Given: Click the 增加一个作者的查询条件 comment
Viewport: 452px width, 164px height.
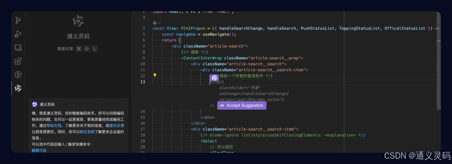Looking at the screenshot, I should coord(241,76).
